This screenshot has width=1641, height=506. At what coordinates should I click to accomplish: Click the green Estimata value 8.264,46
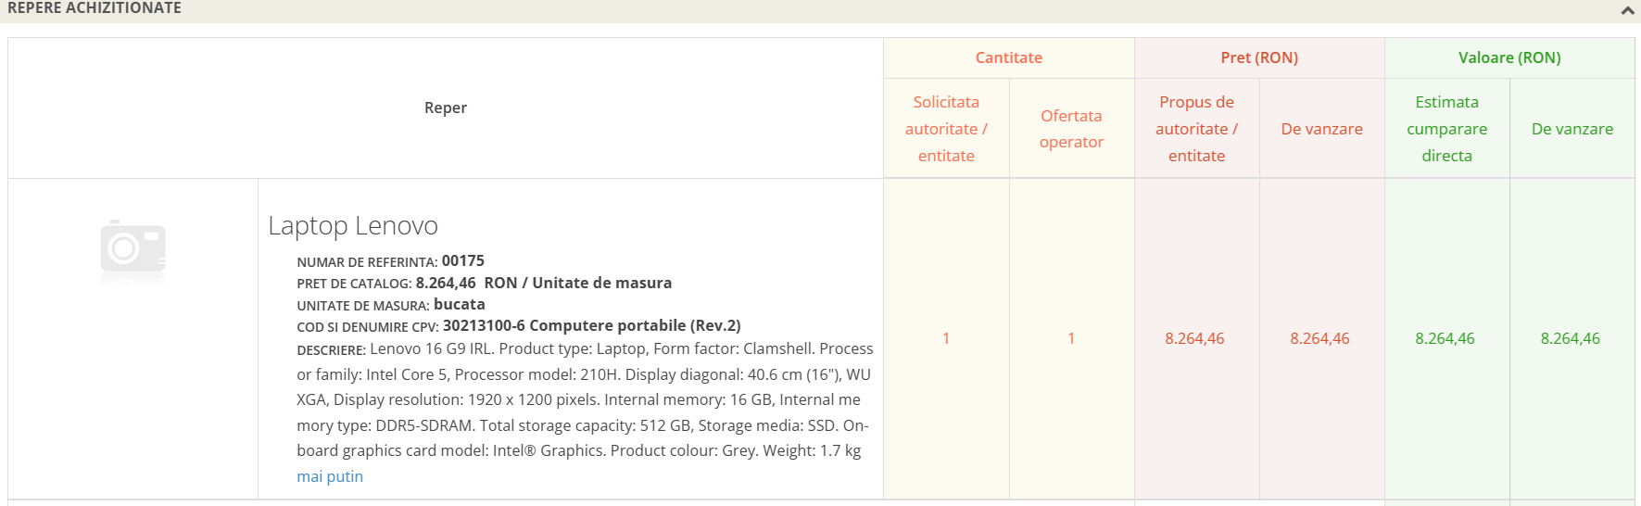(x=1445, y=338)
